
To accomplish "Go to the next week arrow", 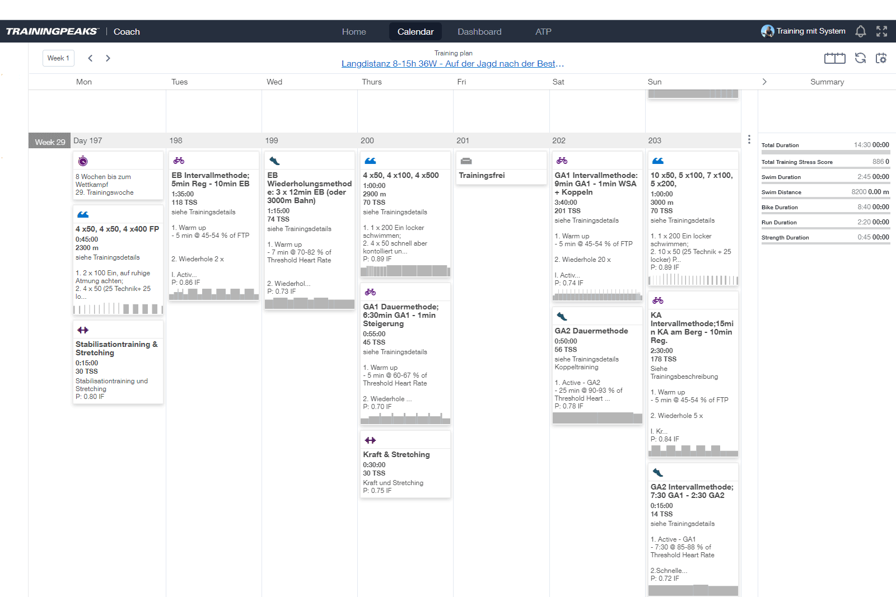I will (x=108, y=58).
